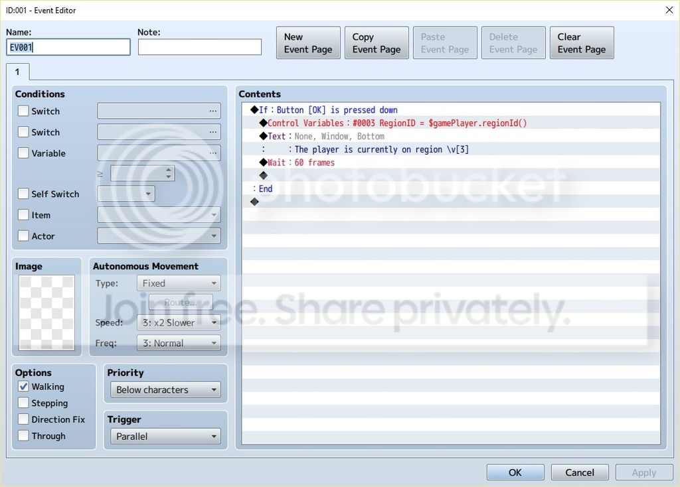Open the second Switch condition ellipsis button
Viewport: 680px width, 487px height.
(x=212, y=132)
